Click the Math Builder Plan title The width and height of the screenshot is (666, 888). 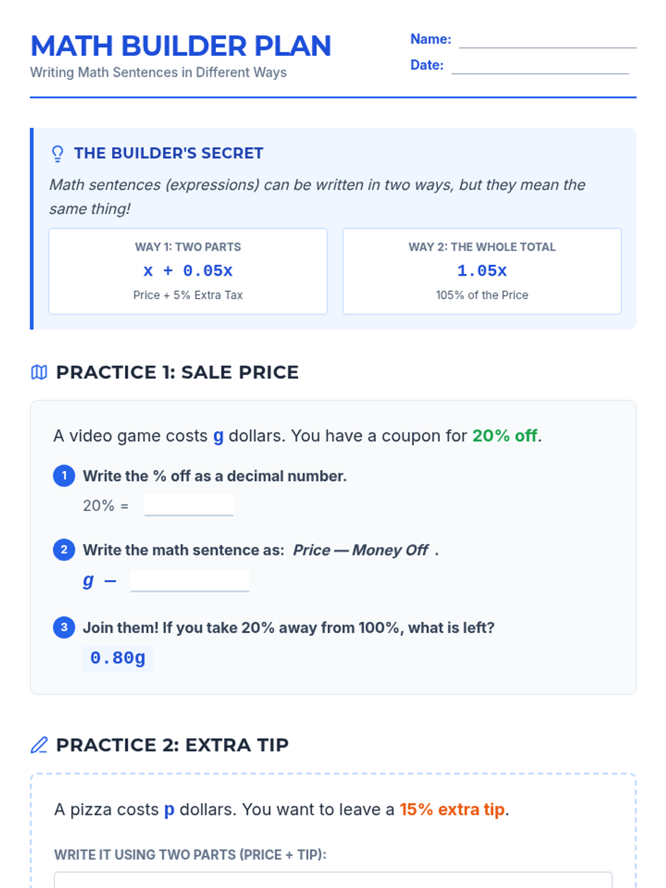(x=181, y=46)
